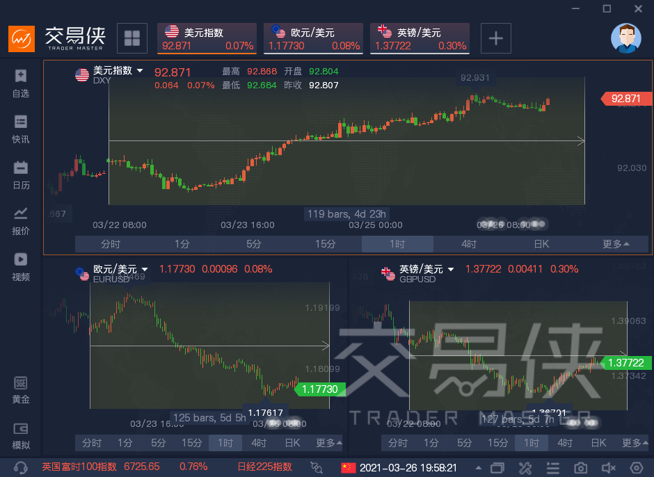Viewport: 654px width, 477px height.
Task: Select 1时 timeframe in EURUSD chart
Action: coord(225,443)
